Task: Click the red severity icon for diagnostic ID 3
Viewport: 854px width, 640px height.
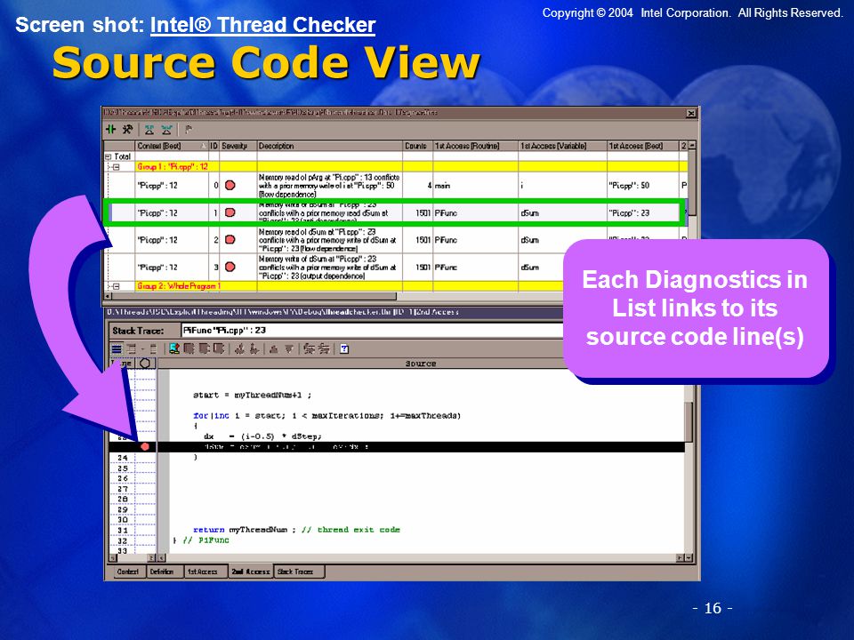Action: [230, 267]
